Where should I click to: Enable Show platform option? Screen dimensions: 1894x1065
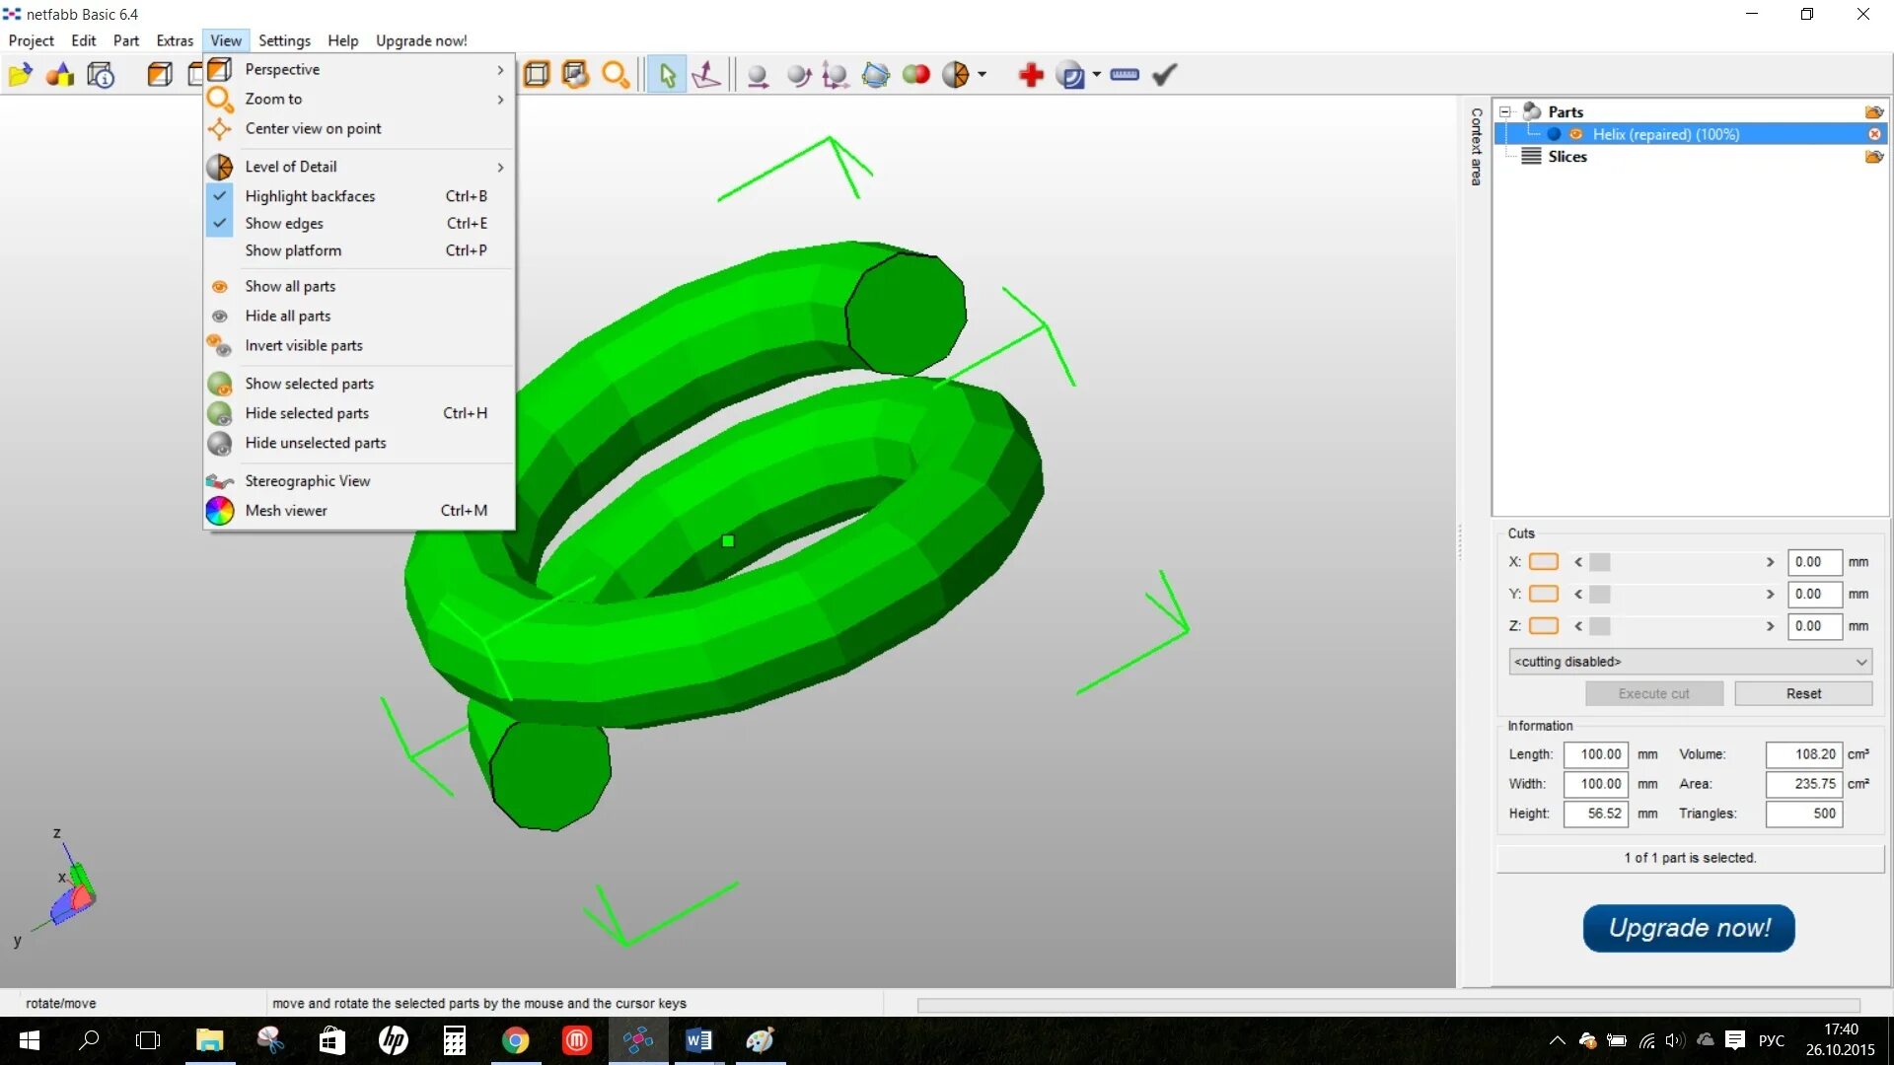pos(293,250)
